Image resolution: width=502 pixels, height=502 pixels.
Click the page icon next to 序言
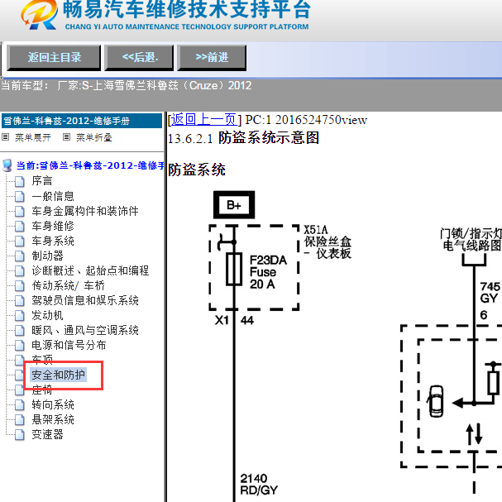pos(20,181)
